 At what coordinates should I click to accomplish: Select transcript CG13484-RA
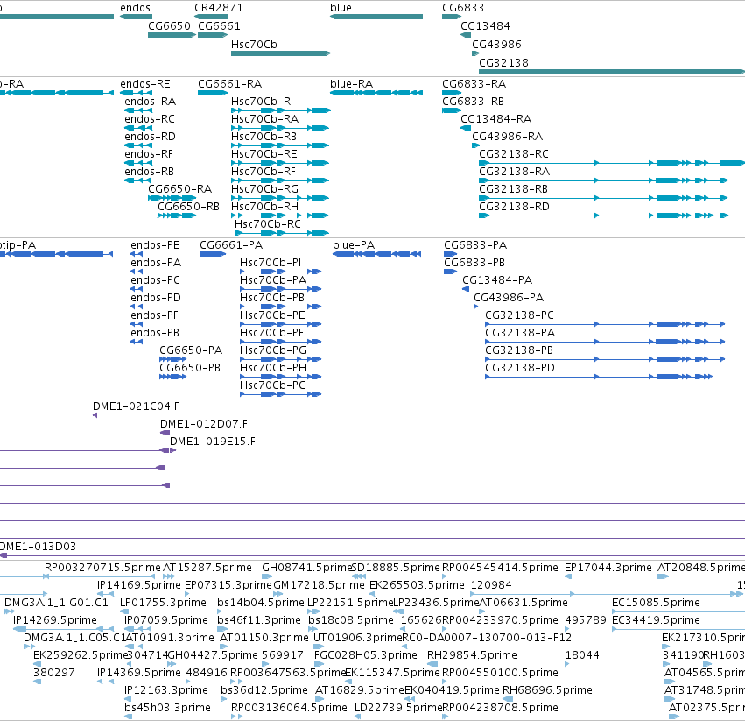496,119
